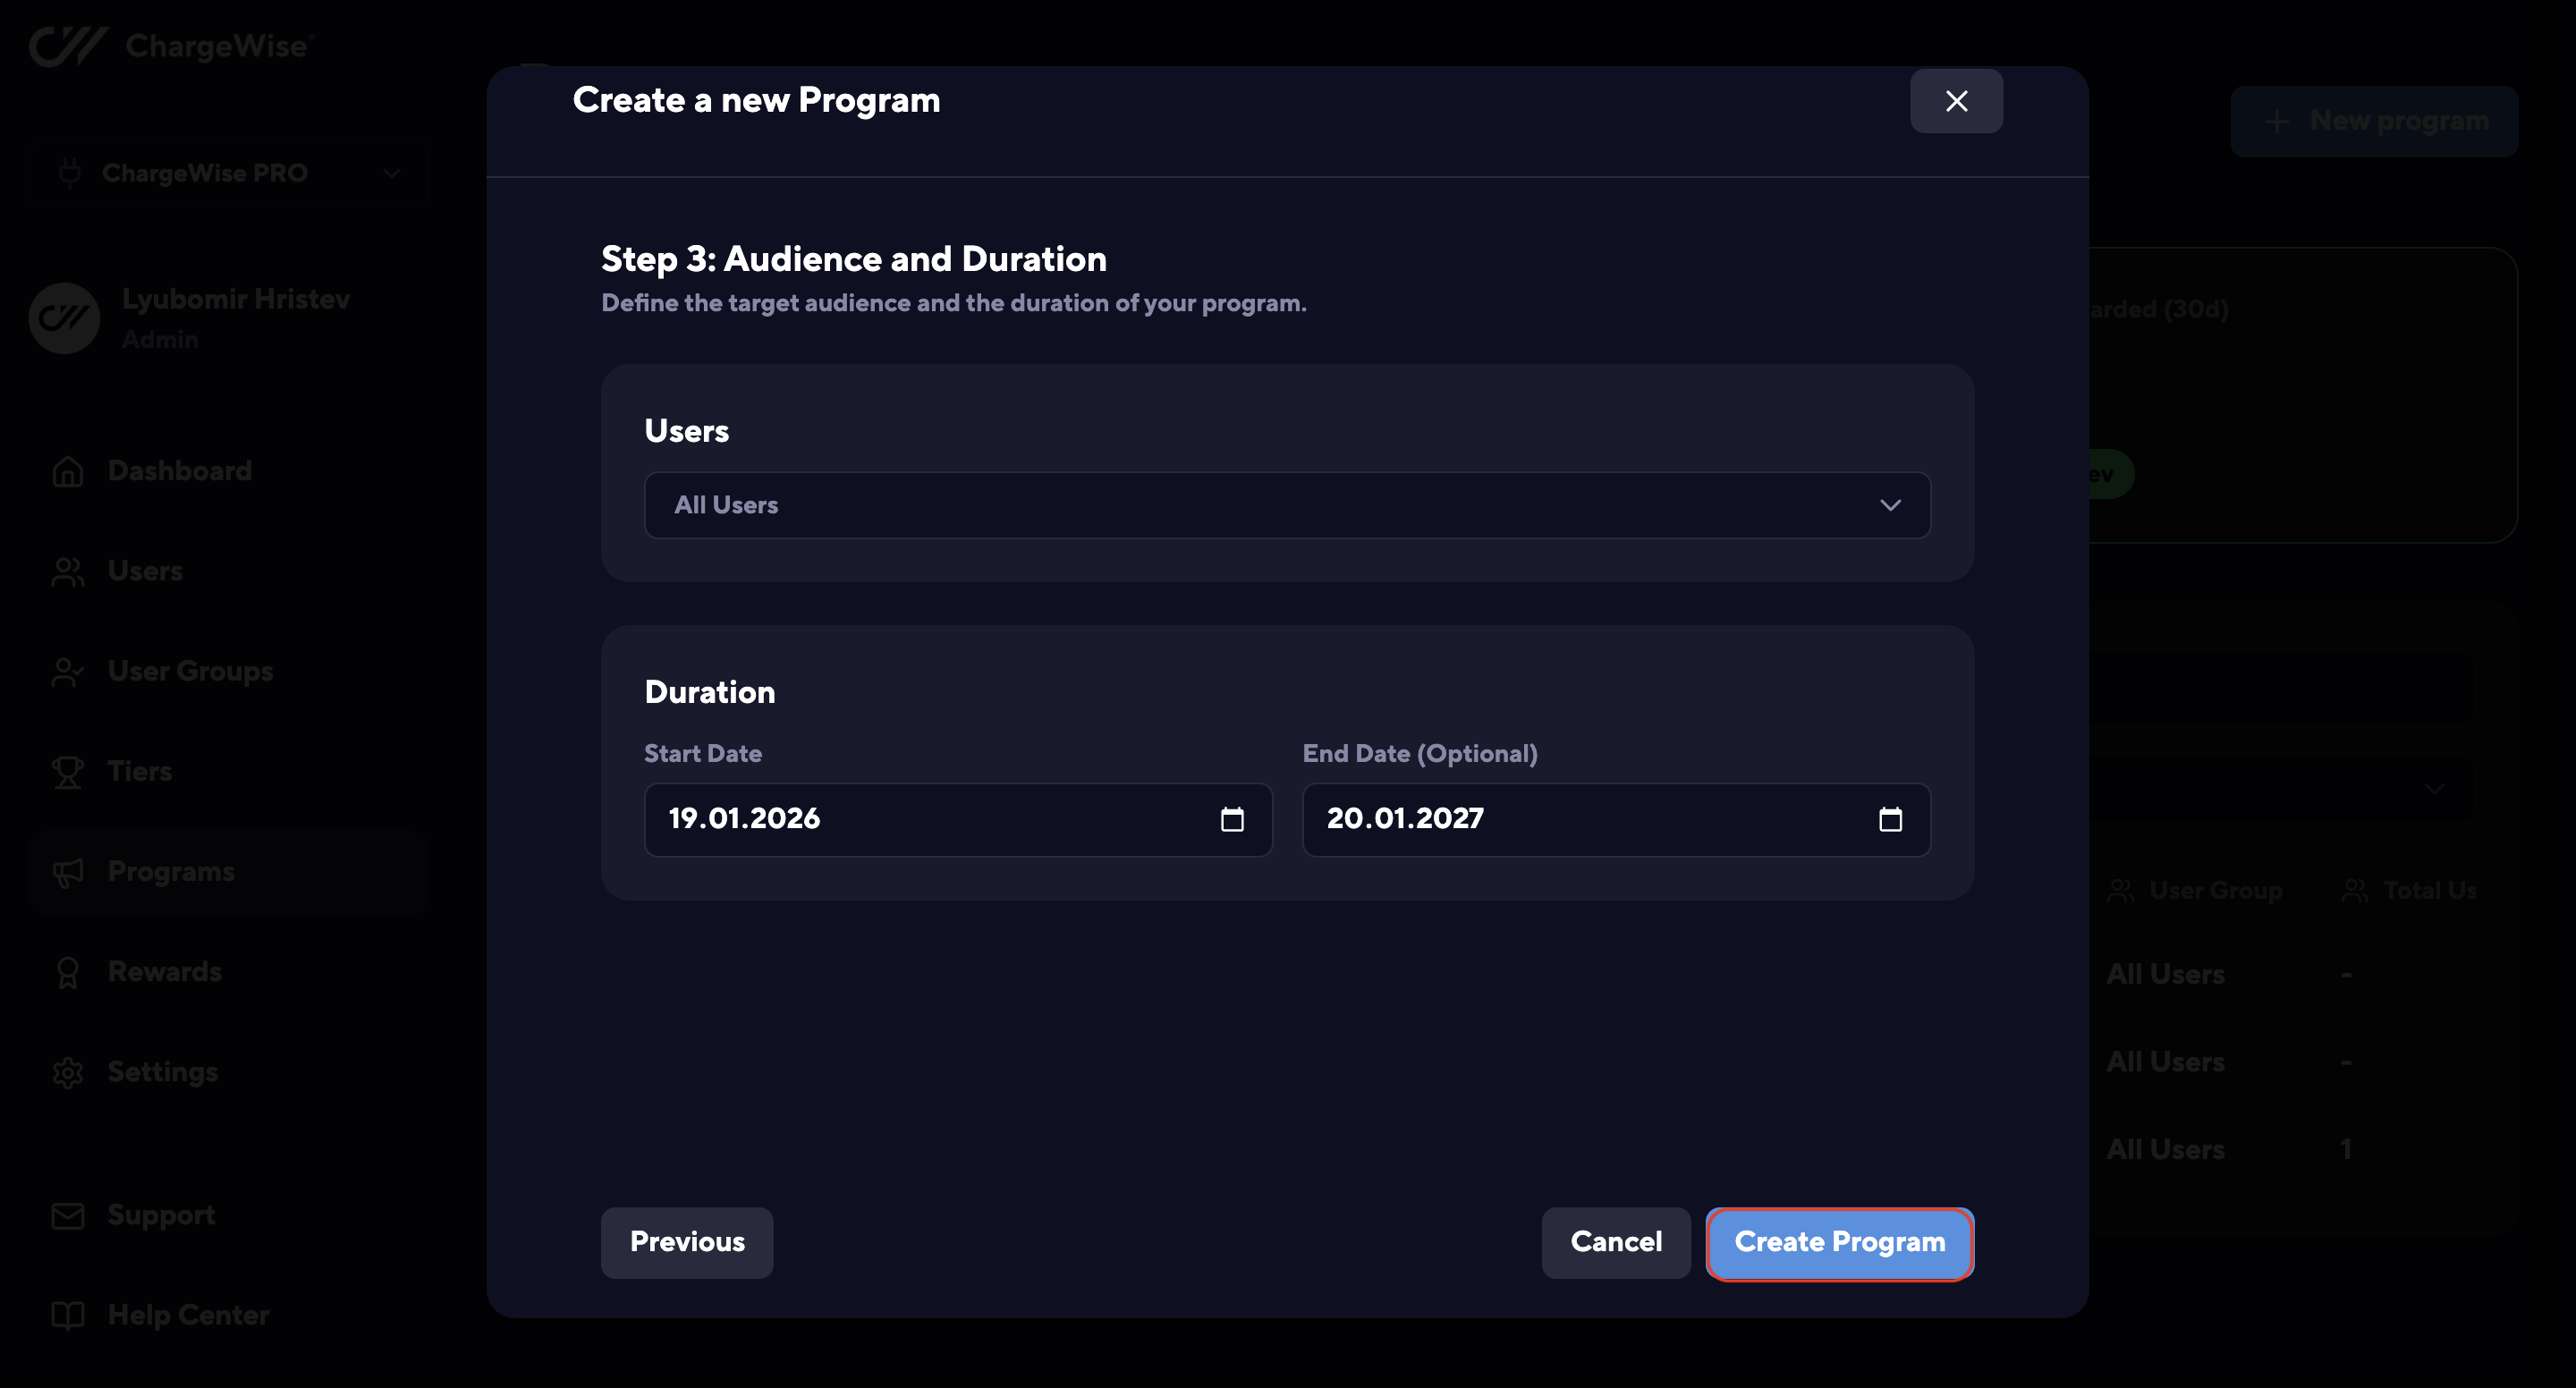Open the User Groups menu item
The image size is (2576, 1388).
190,671
